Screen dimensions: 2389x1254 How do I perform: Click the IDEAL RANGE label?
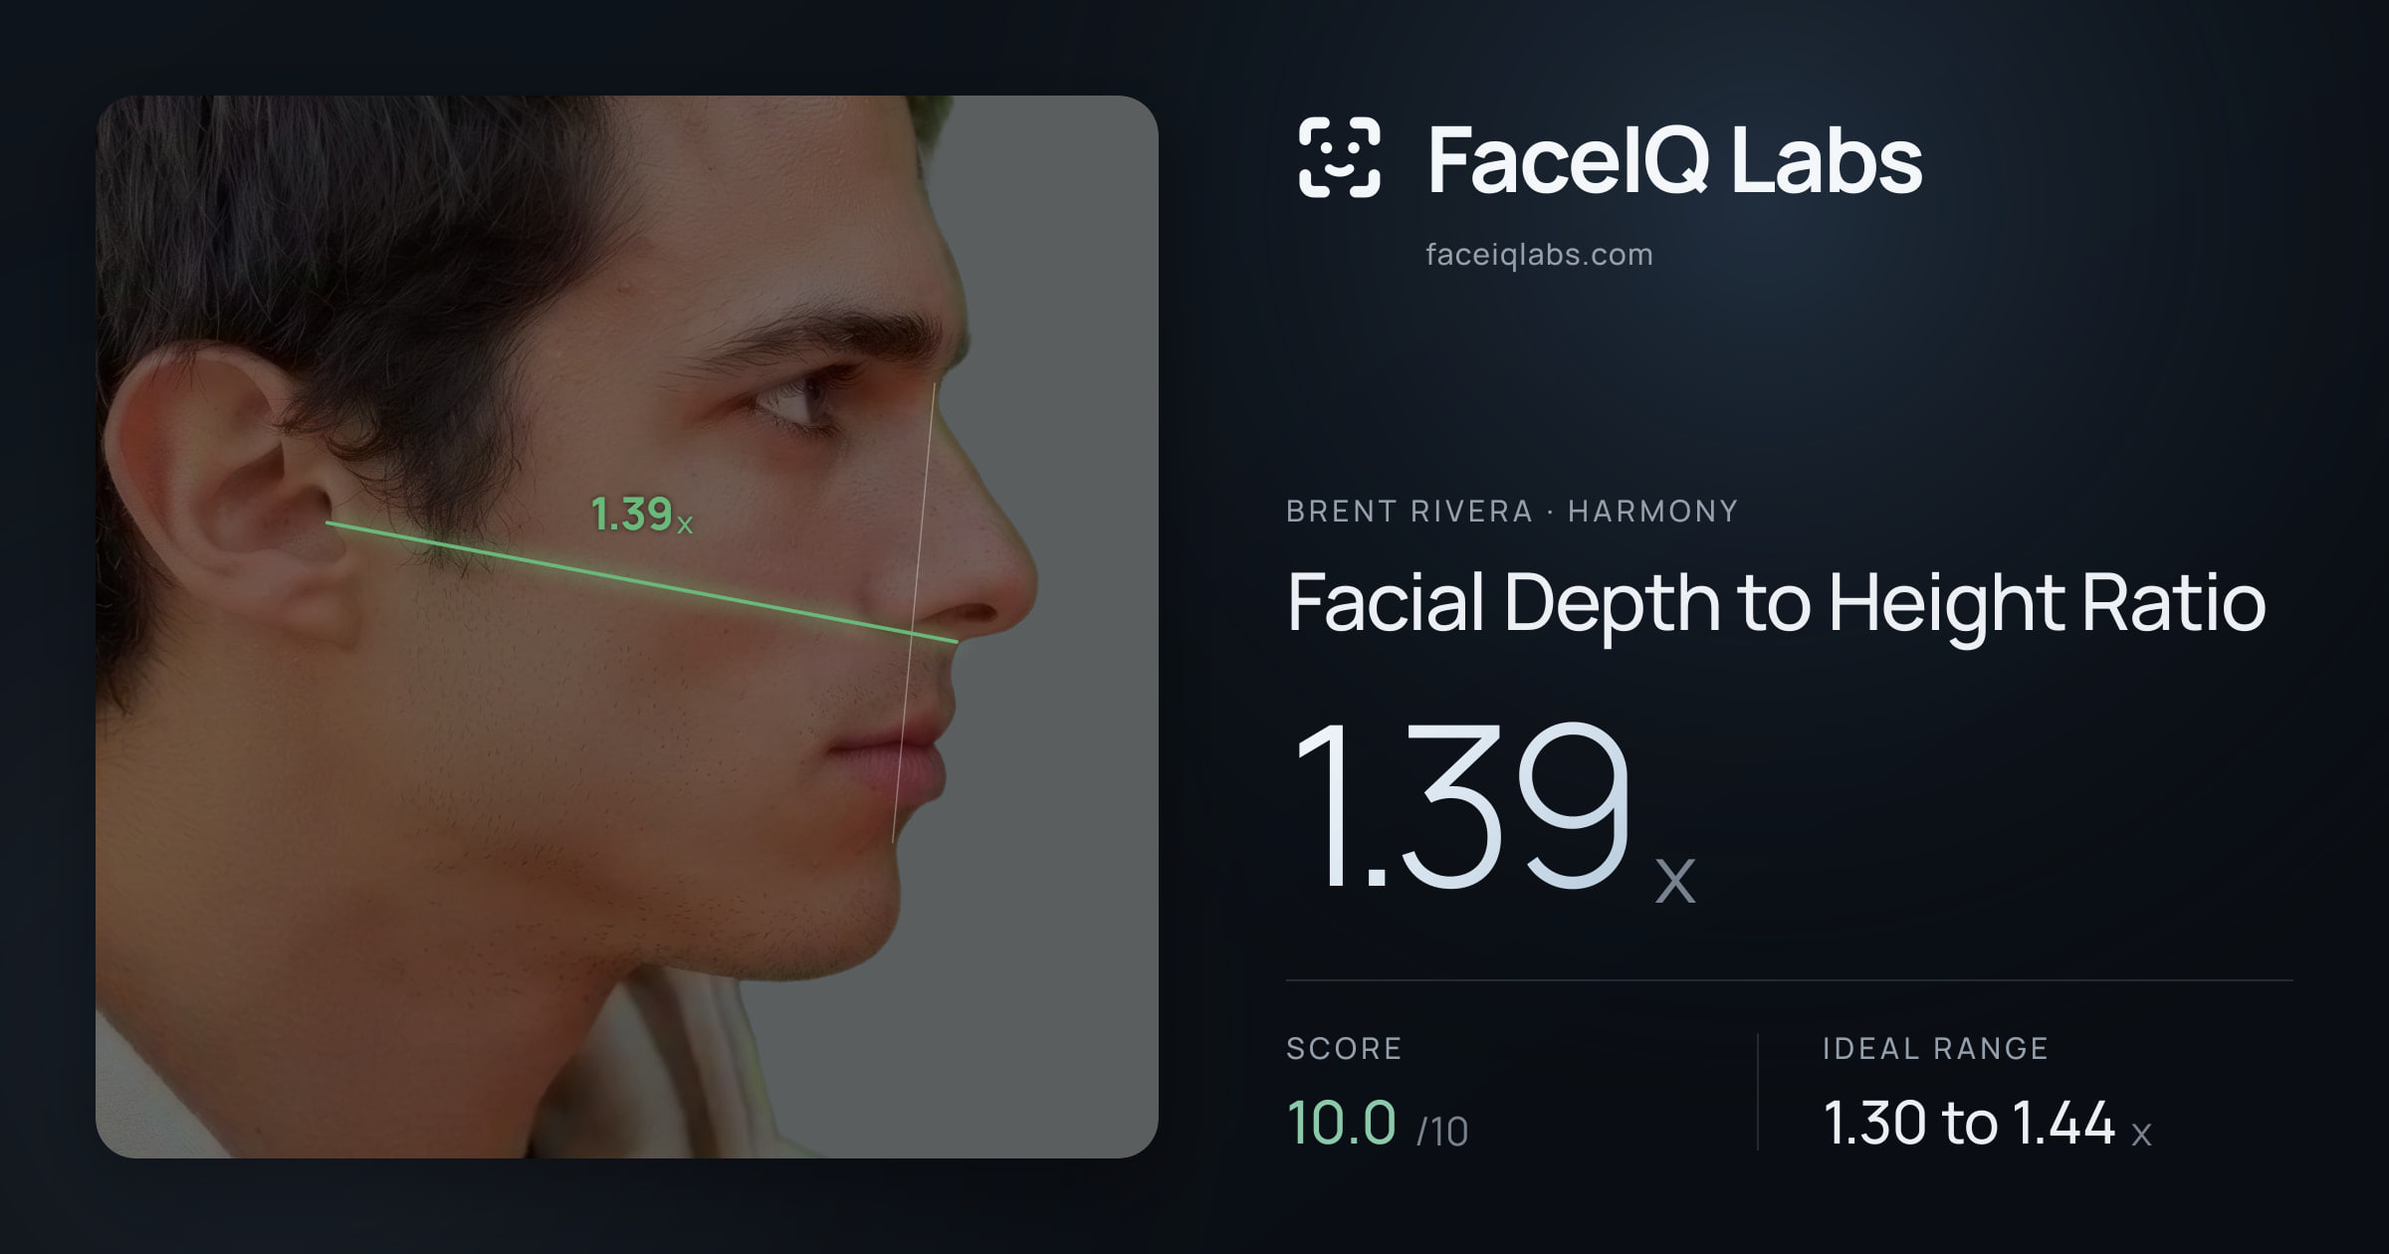point(1935,1048)
